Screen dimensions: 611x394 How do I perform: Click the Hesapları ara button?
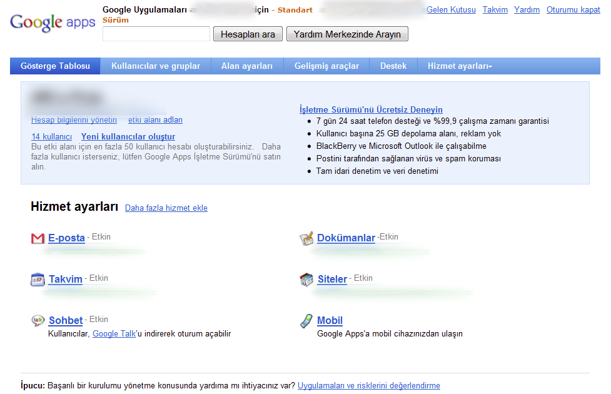pyautogui.click(x=248, y=34)
